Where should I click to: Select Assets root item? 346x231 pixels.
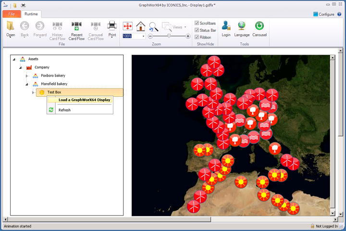33,59
